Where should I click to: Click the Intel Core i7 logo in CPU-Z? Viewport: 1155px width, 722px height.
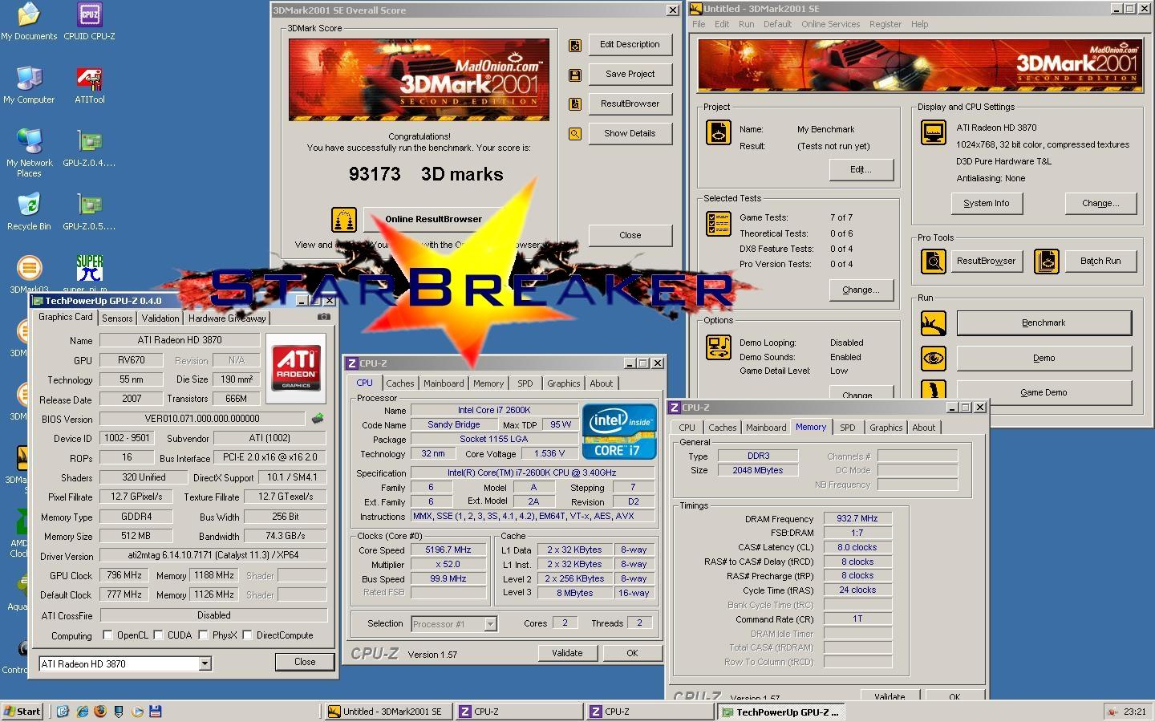coord(619,431)
